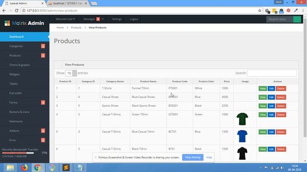
Task: View the Blue Casual Tshirt product
Action: coord(262,132)
